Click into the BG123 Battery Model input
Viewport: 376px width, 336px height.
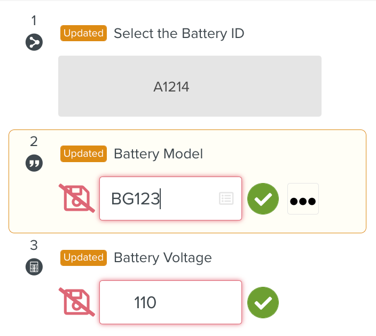160,198
